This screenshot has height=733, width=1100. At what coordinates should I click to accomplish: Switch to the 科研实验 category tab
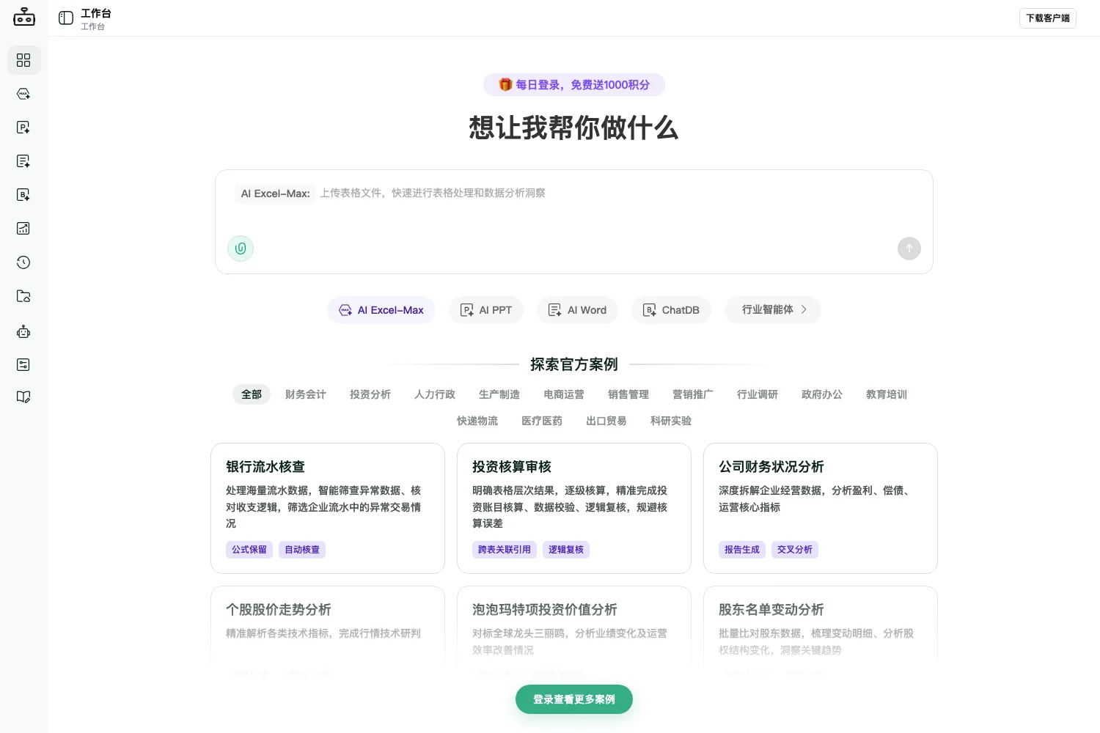tap(671, 421)
